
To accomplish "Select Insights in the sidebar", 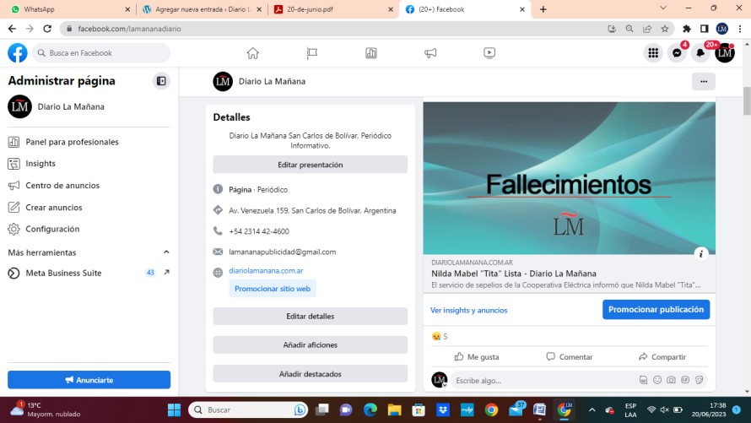I will [41, 164].
